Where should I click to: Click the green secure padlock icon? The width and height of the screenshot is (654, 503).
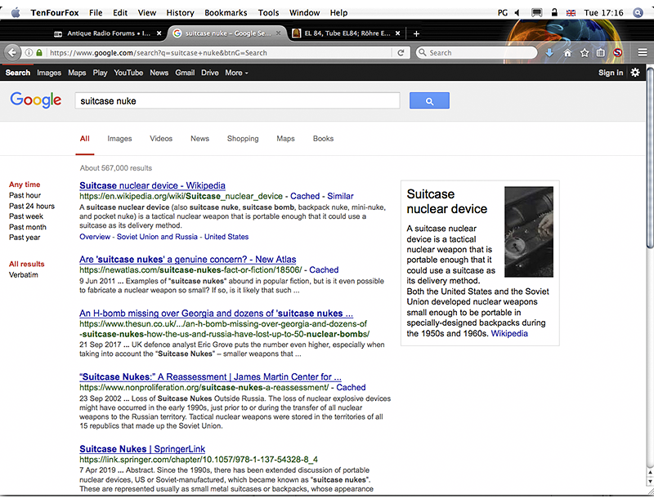pyautogui.click(x=39, y=52)
